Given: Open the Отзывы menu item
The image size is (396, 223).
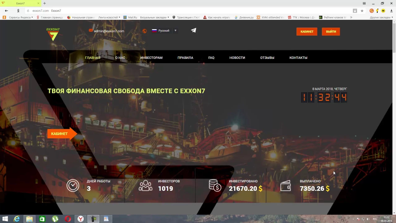Looking at the screenshot, I should [x=267, y=58].
